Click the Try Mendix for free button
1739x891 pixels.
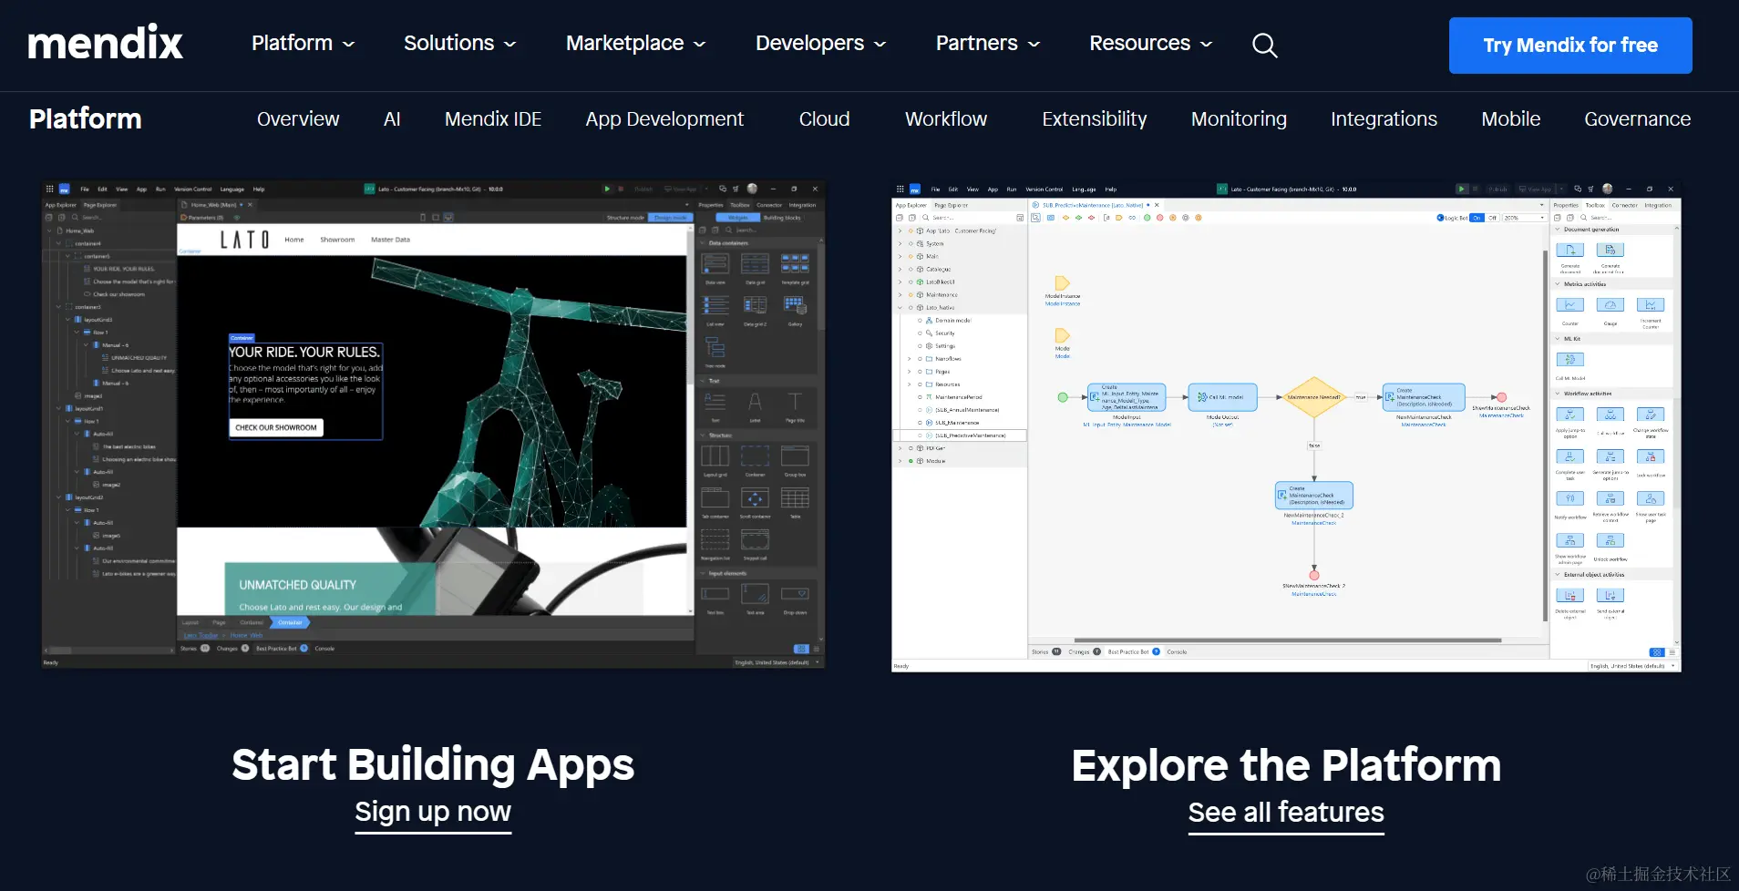click(1569, 46)
